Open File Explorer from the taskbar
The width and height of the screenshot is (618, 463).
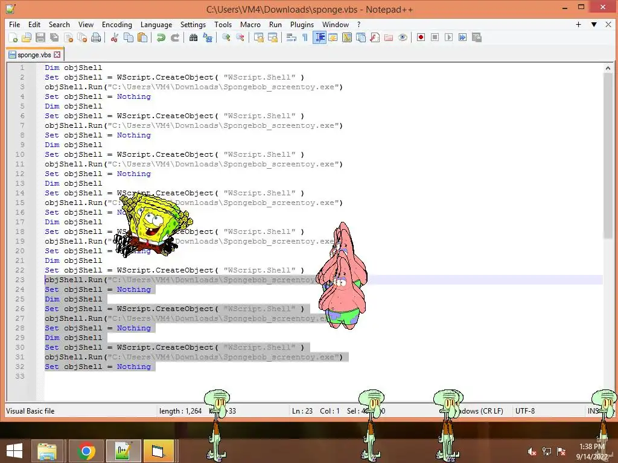pyautogui.click(x=47, y=451)
